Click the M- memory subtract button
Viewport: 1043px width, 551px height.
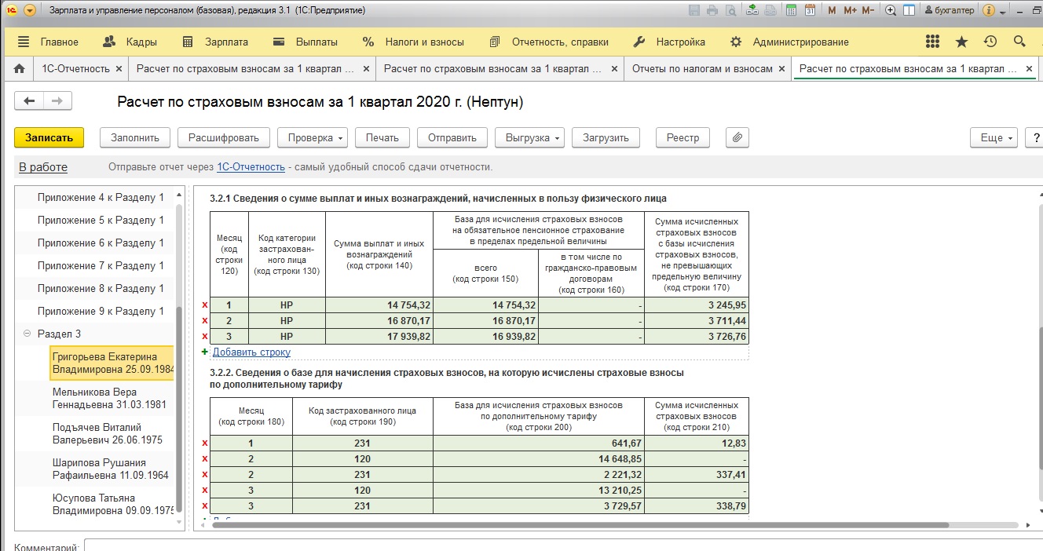pos(868,11)
